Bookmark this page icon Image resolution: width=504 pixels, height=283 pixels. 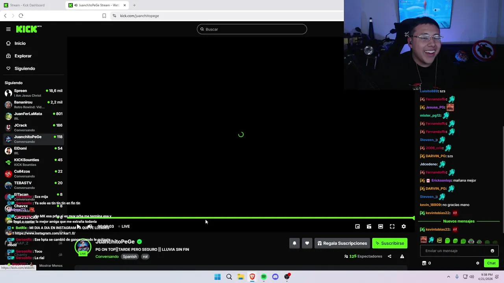click(x=104, y=16)
